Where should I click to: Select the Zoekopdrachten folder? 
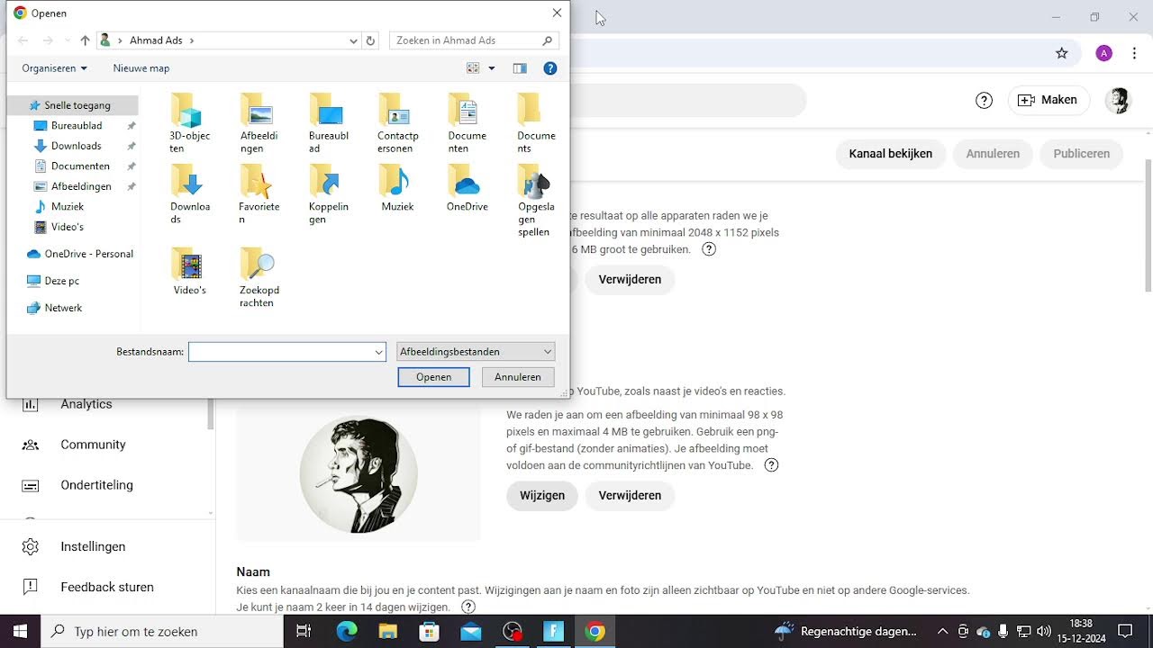pos(259,277)
